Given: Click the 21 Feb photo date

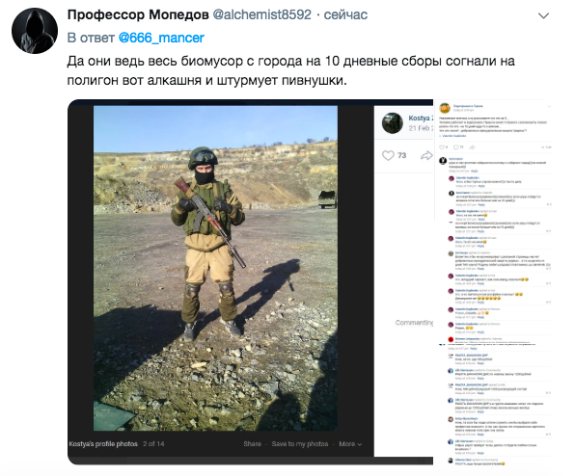Looking at the screenshot, I should click(421, 128).
